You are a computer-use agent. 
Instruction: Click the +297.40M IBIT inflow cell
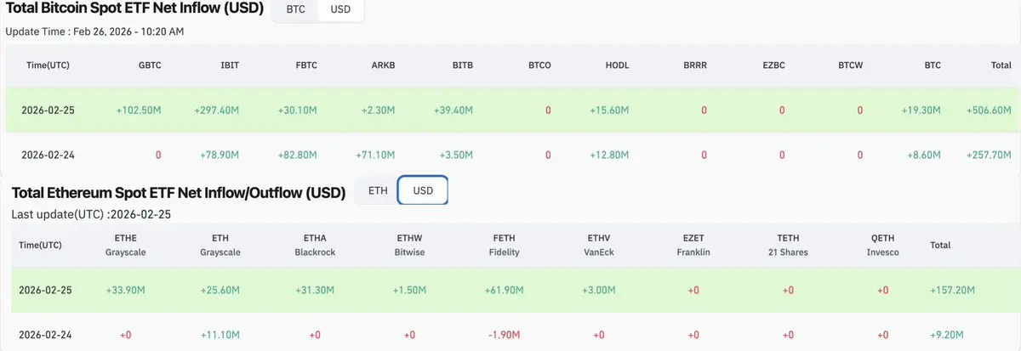pyautogui.click(x=216, y=110)
